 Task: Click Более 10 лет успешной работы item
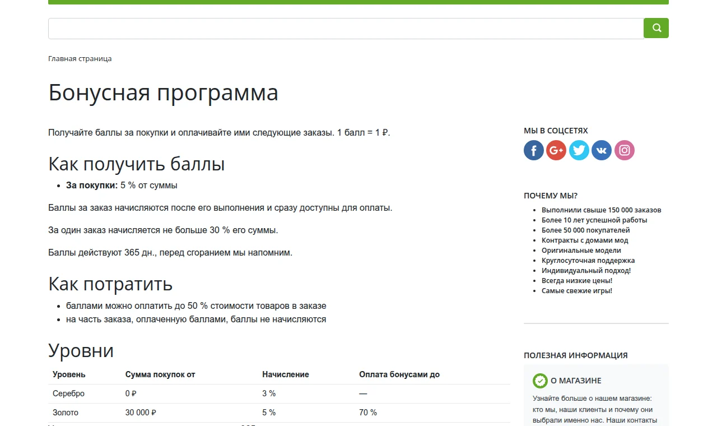(594, 220)
